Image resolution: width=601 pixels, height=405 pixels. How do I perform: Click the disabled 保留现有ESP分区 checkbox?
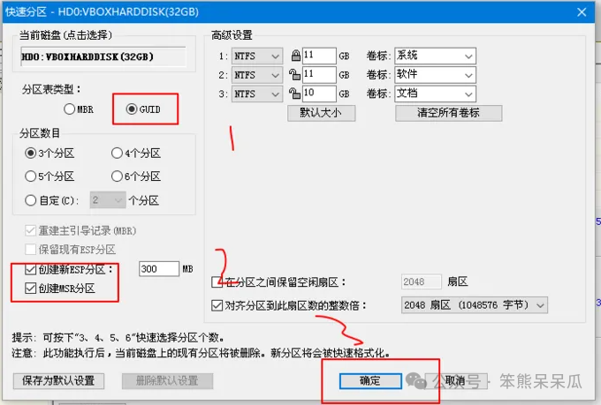[x=31, y=250]
